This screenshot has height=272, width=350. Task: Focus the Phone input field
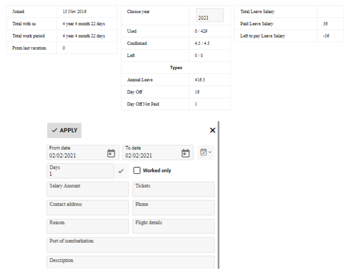point(173,208)
